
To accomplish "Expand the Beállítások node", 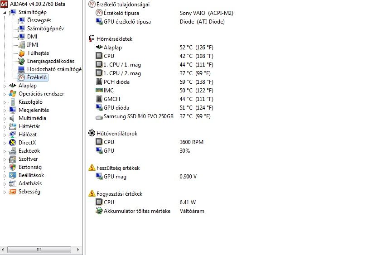I will point(5,176).
